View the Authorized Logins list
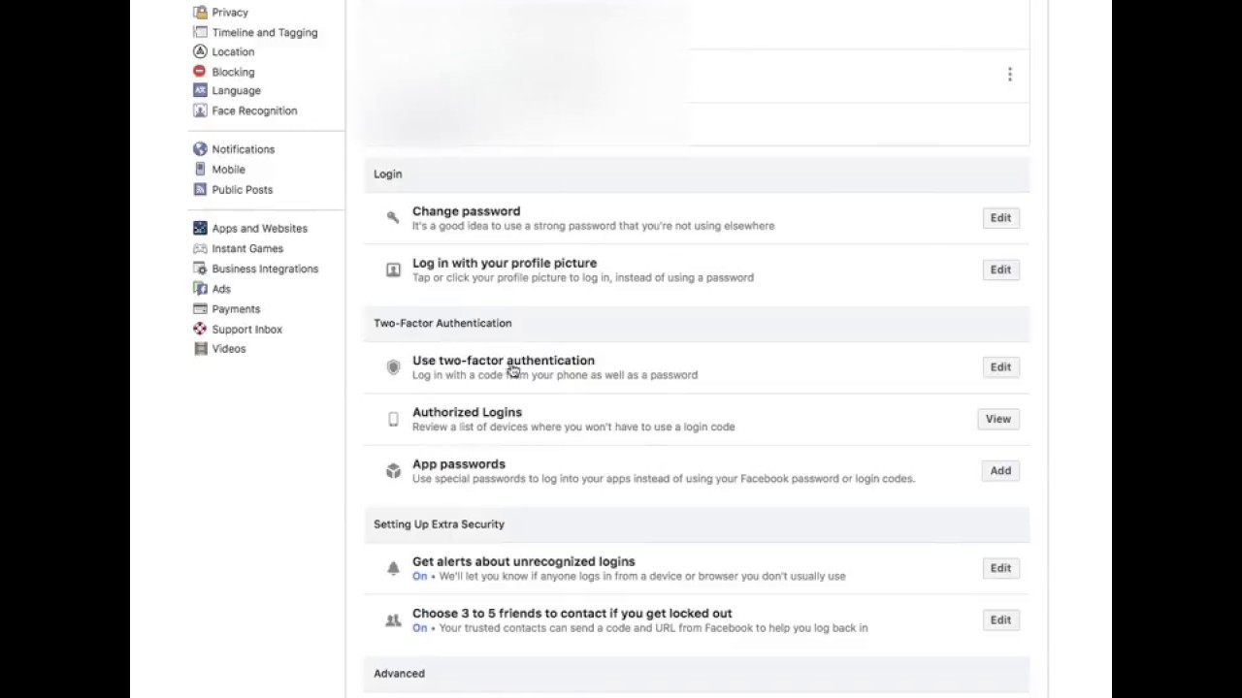 tap(997, 419)
